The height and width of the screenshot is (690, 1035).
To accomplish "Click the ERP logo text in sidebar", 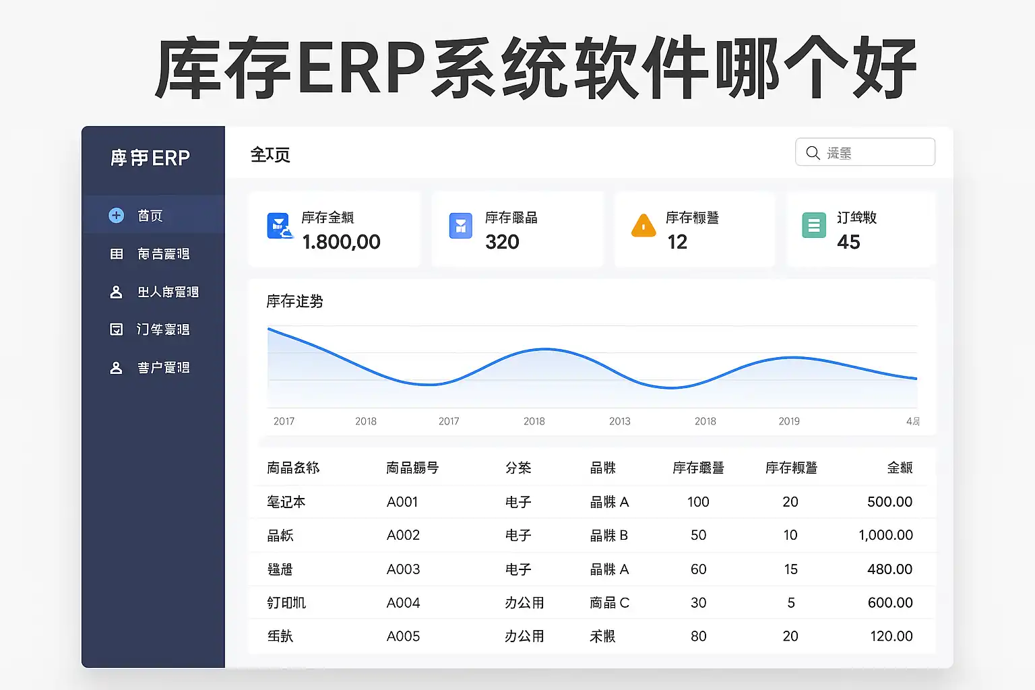I will tap(150, 158).
